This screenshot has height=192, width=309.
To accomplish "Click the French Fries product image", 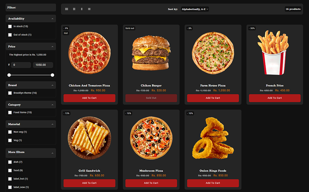I will pyautogui.click(x=274, y=52).
